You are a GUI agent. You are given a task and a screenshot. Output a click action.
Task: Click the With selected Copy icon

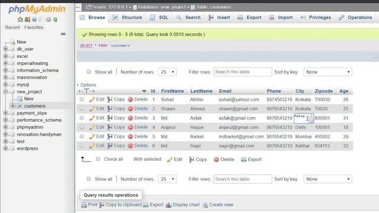(x=192, y=159)
